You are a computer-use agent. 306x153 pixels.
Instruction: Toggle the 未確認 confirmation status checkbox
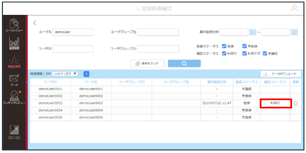coord(265,54)
